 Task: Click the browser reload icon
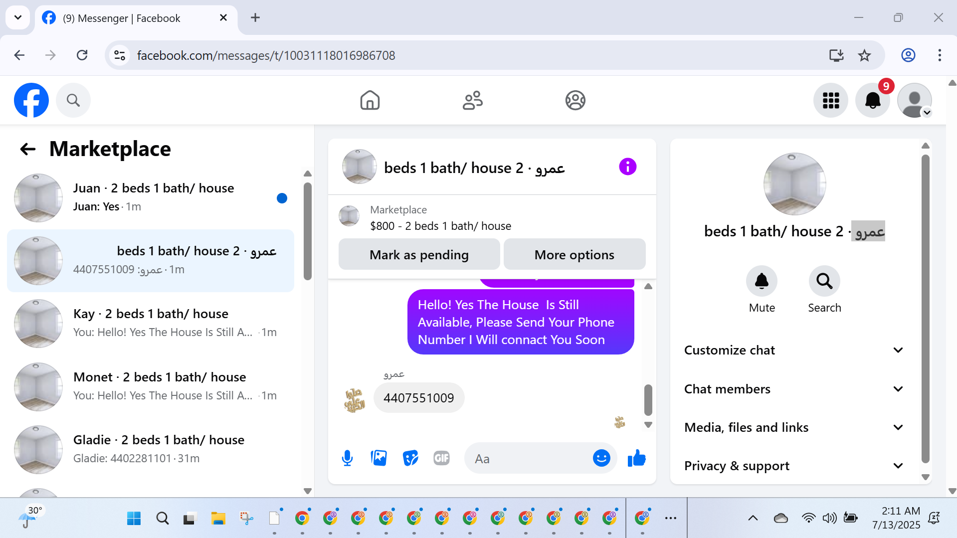tap(82, 55)
